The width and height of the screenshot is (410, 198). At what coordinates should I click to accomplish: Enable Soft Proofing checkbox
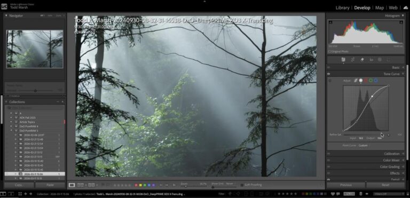click(x=242, y=185)
